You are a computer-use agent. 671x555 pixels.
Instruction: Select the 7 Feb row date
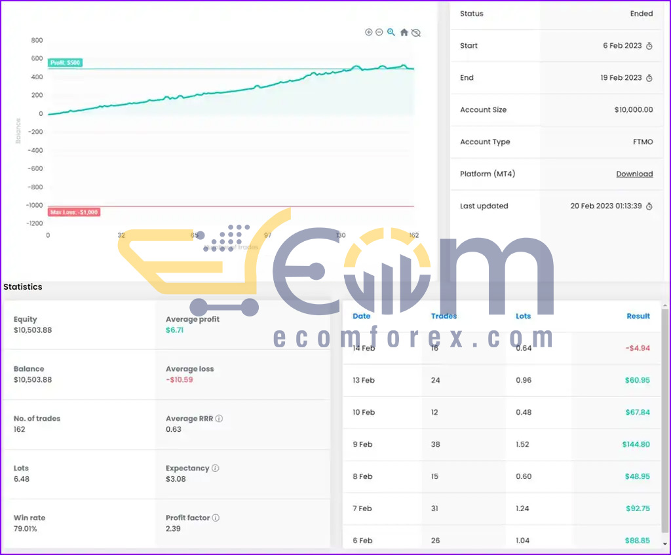[x=362, y=508]
